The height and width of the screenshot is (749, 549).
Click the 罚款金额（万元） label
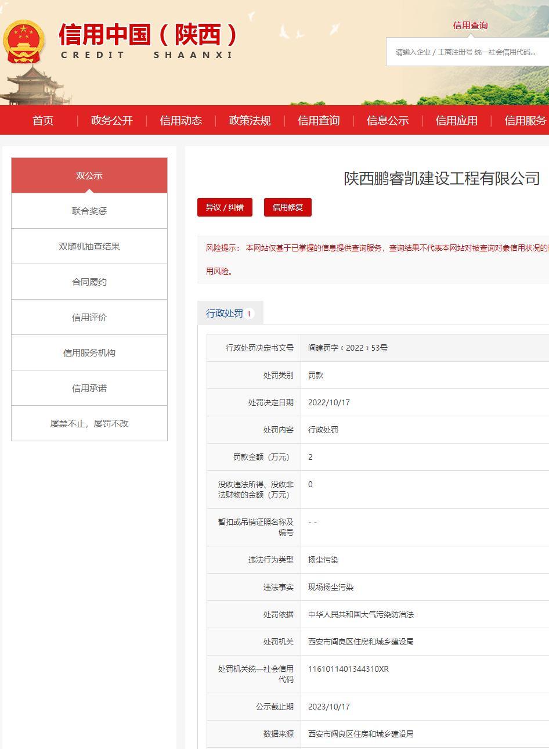262,457
